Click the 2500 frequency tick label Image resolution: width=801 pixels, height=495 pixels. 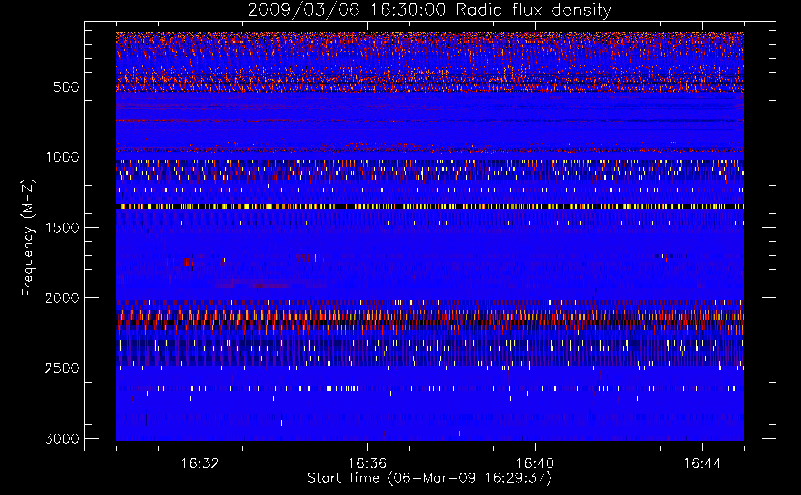(62, 368)
